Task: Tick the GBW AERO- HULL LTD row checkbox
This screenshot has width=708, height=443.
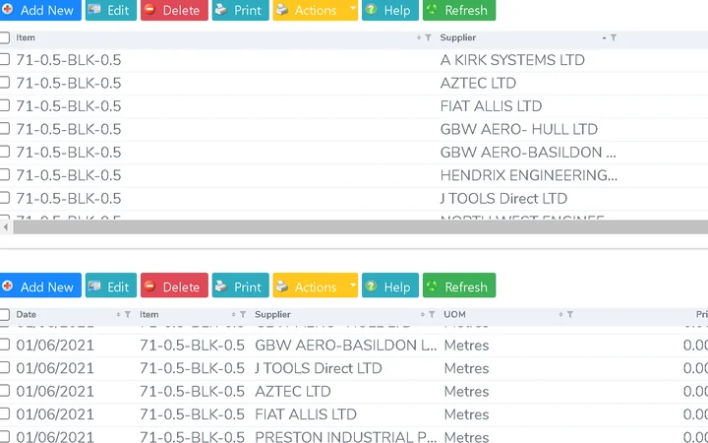Action: click(x=5, y=129)
